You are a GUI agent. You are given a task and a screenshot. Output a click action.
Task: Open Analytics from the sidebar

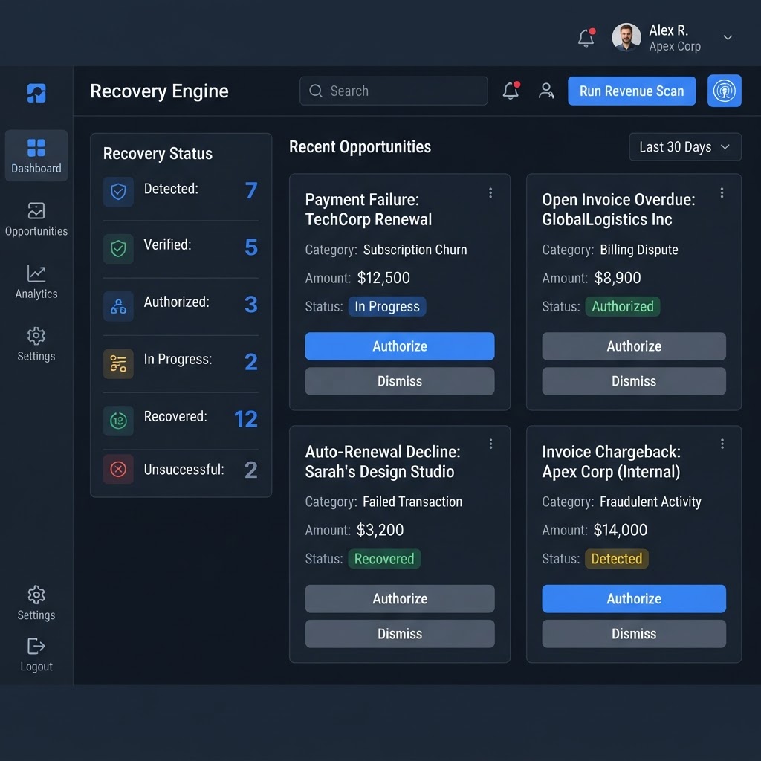click(x=36, y=282)
